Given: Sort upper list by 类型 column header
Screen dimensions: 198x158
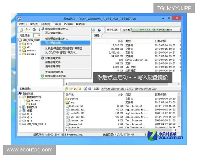Looking at the screenshot, I should coord(128,41).
